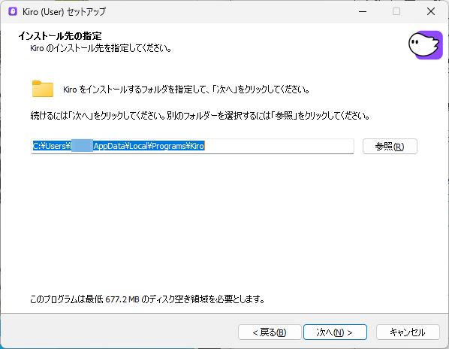The image size is (449, 349).
Task: Click the 参照(R) browse button
Action: click(x=390, y=146)
